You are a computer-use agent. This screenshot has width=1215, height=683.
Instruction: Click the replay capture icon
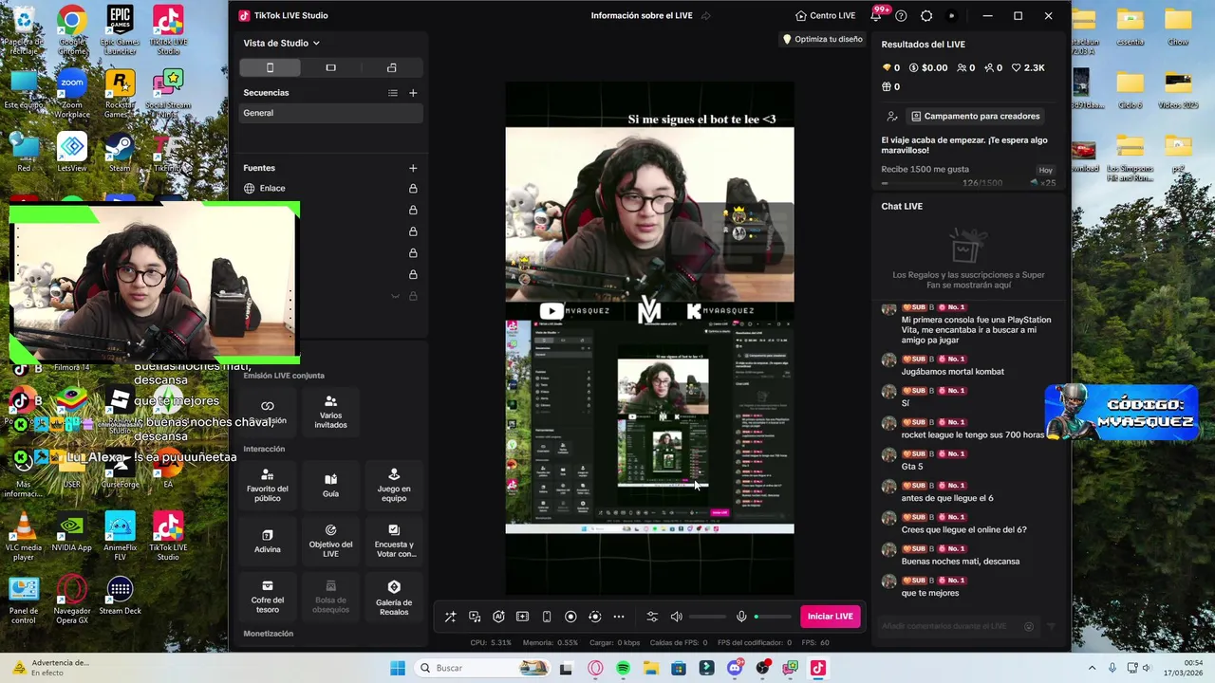(595, 617)
